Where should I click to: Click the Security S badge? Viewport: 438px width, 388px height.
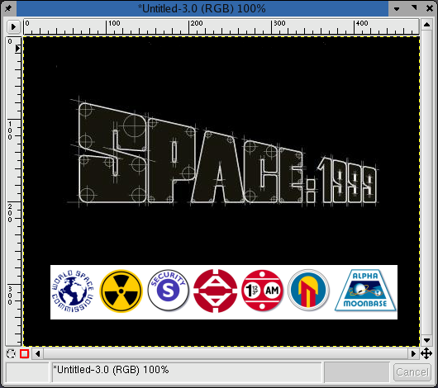coord(168,290)
